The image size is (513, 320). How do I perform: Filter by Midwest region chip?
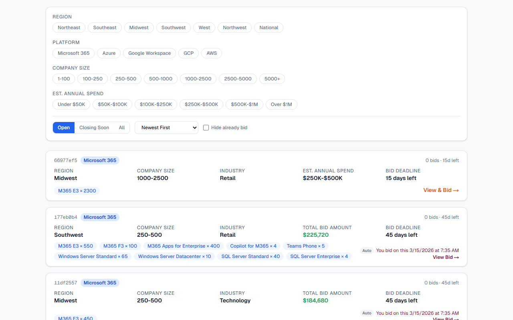point(139,28)
